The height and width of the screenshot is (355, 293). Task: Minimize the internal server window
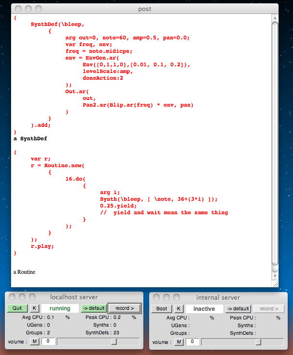(166, 297)
